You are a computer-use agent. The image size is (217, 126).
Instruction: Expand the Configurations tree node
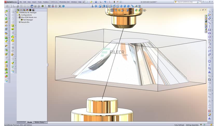18,15
